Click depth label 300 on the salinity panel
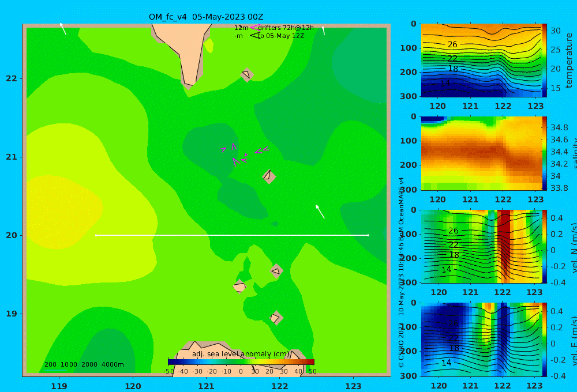The width and height of the screenshot is (577, 392). (x=409, y=190)
